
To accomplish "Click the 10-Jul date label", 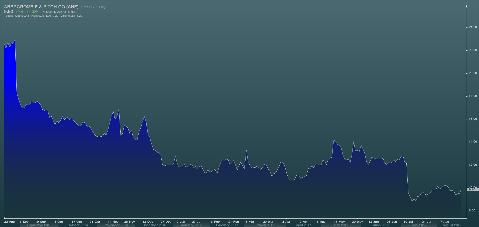I will 408,221.
